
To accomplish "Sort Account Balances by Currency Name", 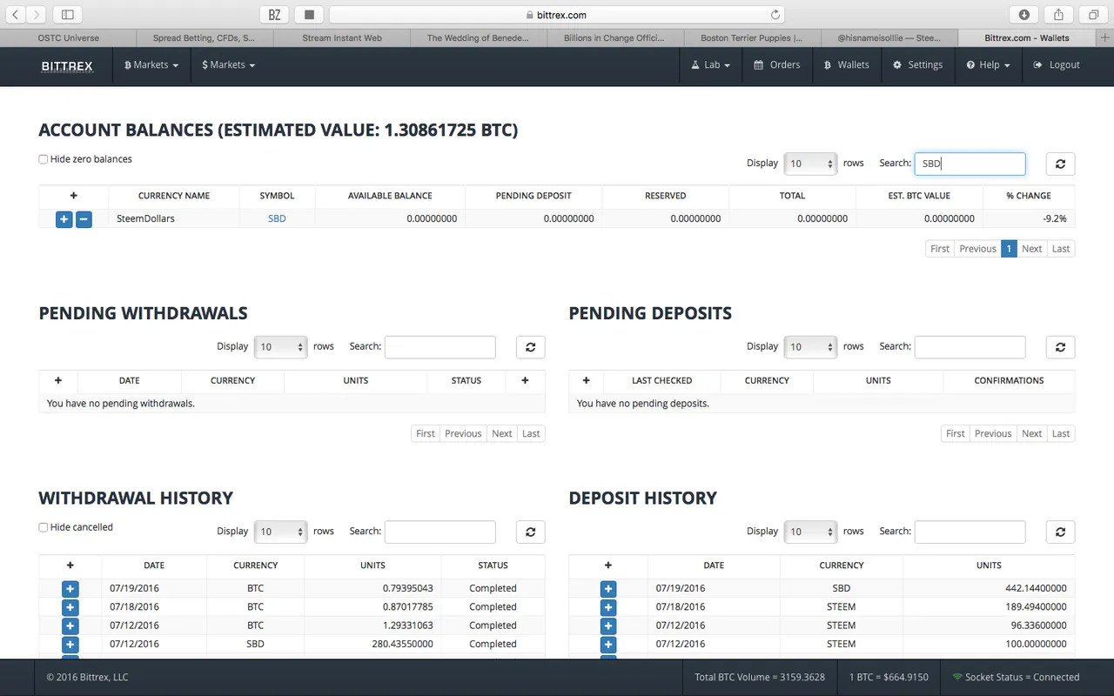I will coord(174,196).
